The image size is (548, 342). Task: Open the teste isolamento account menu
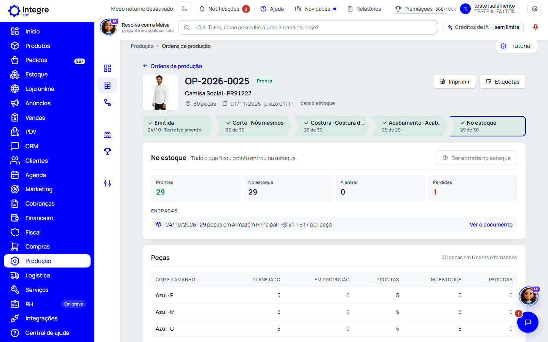(489, 9)
